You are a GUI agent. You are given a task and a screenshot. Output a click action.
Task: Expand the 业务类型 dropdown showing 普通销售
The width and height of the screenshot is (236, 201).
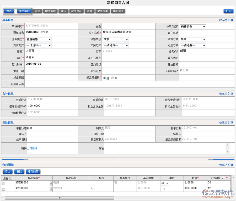tap(39, 39)
